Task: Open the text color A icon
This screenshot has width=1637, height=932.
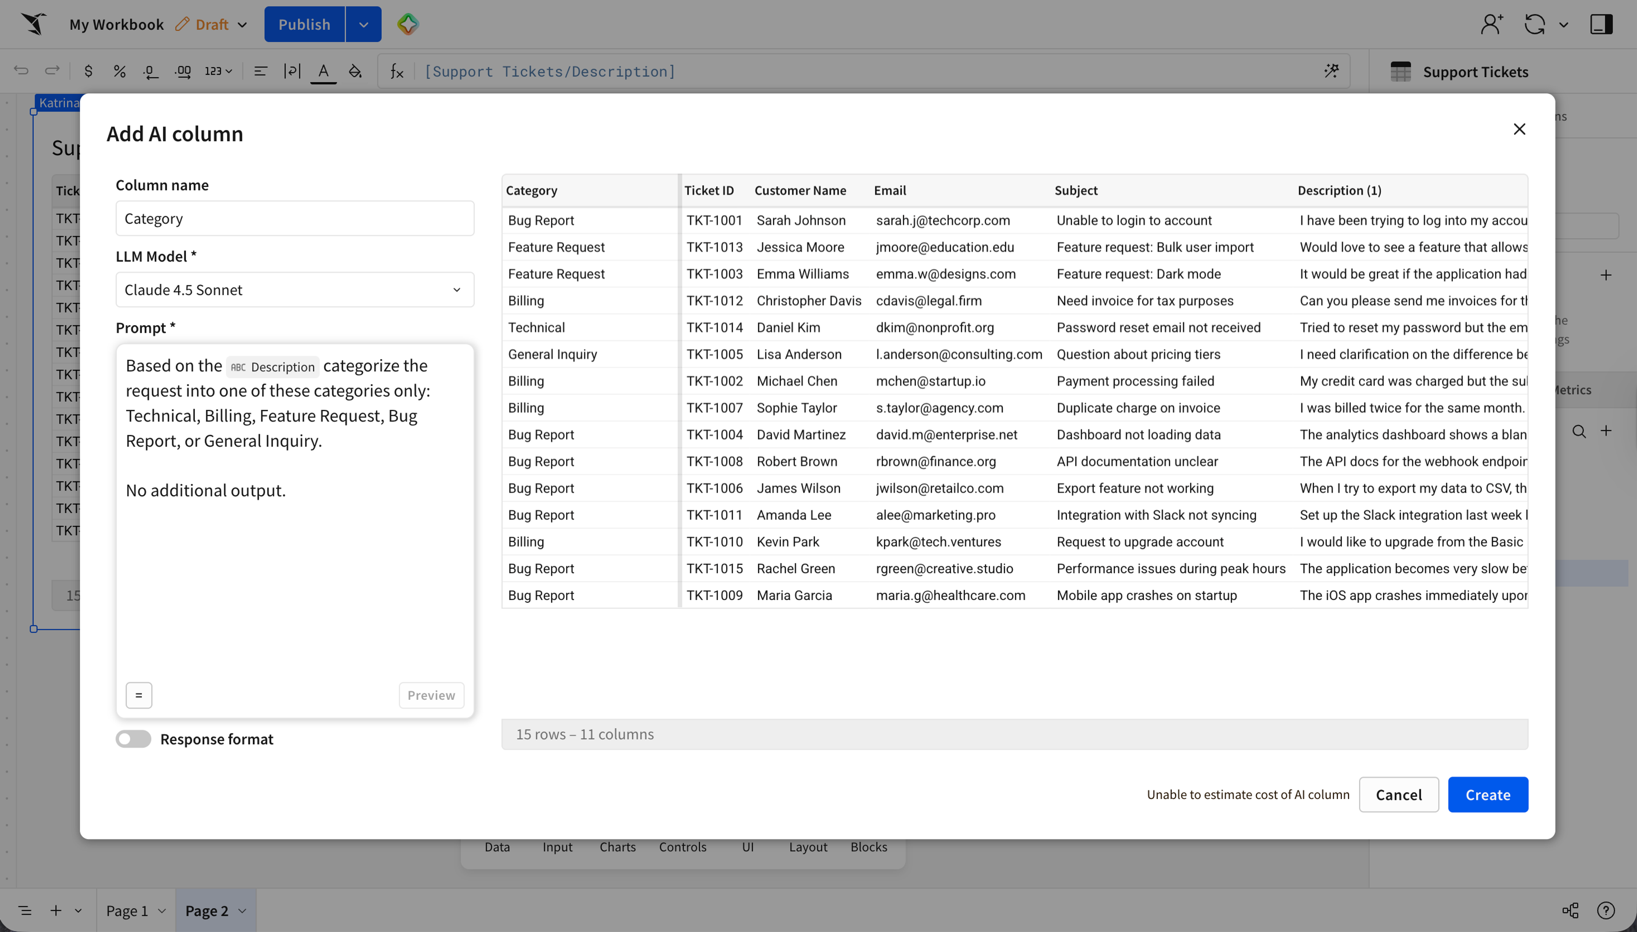Action: pyautogui.click(x=323, y=71)
